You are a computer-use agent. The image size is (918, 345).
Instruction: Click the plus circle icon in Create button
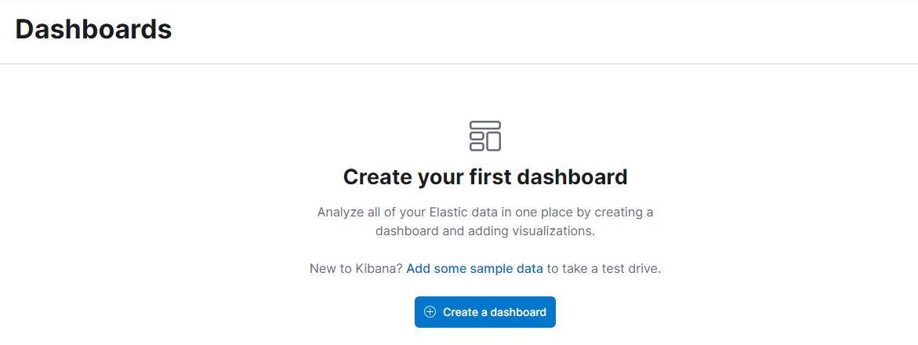click(430, 312)
